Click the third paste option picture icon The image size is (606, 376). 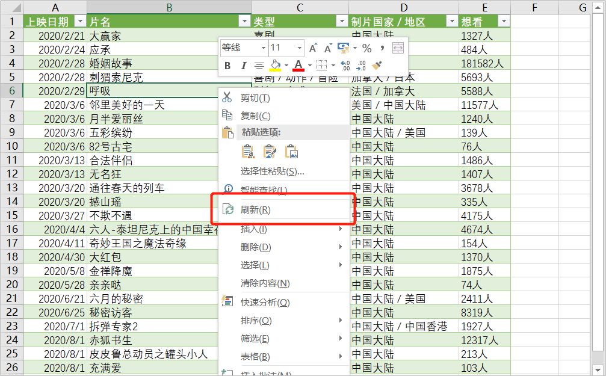pyautogui.click(x=291, y=152)
